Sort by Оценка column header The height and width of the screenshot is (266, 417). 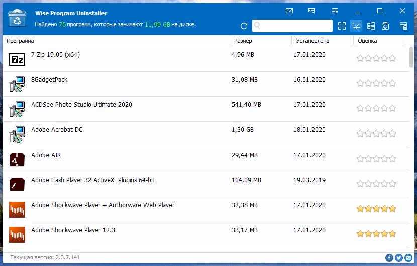(367, 41)
